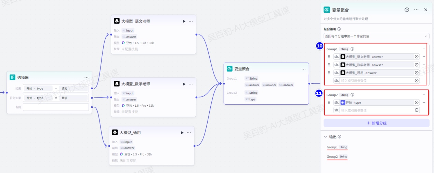Click the 新增分组 button
The width and height of the screenshot is (434, 173).
click(x=376, y=123)
